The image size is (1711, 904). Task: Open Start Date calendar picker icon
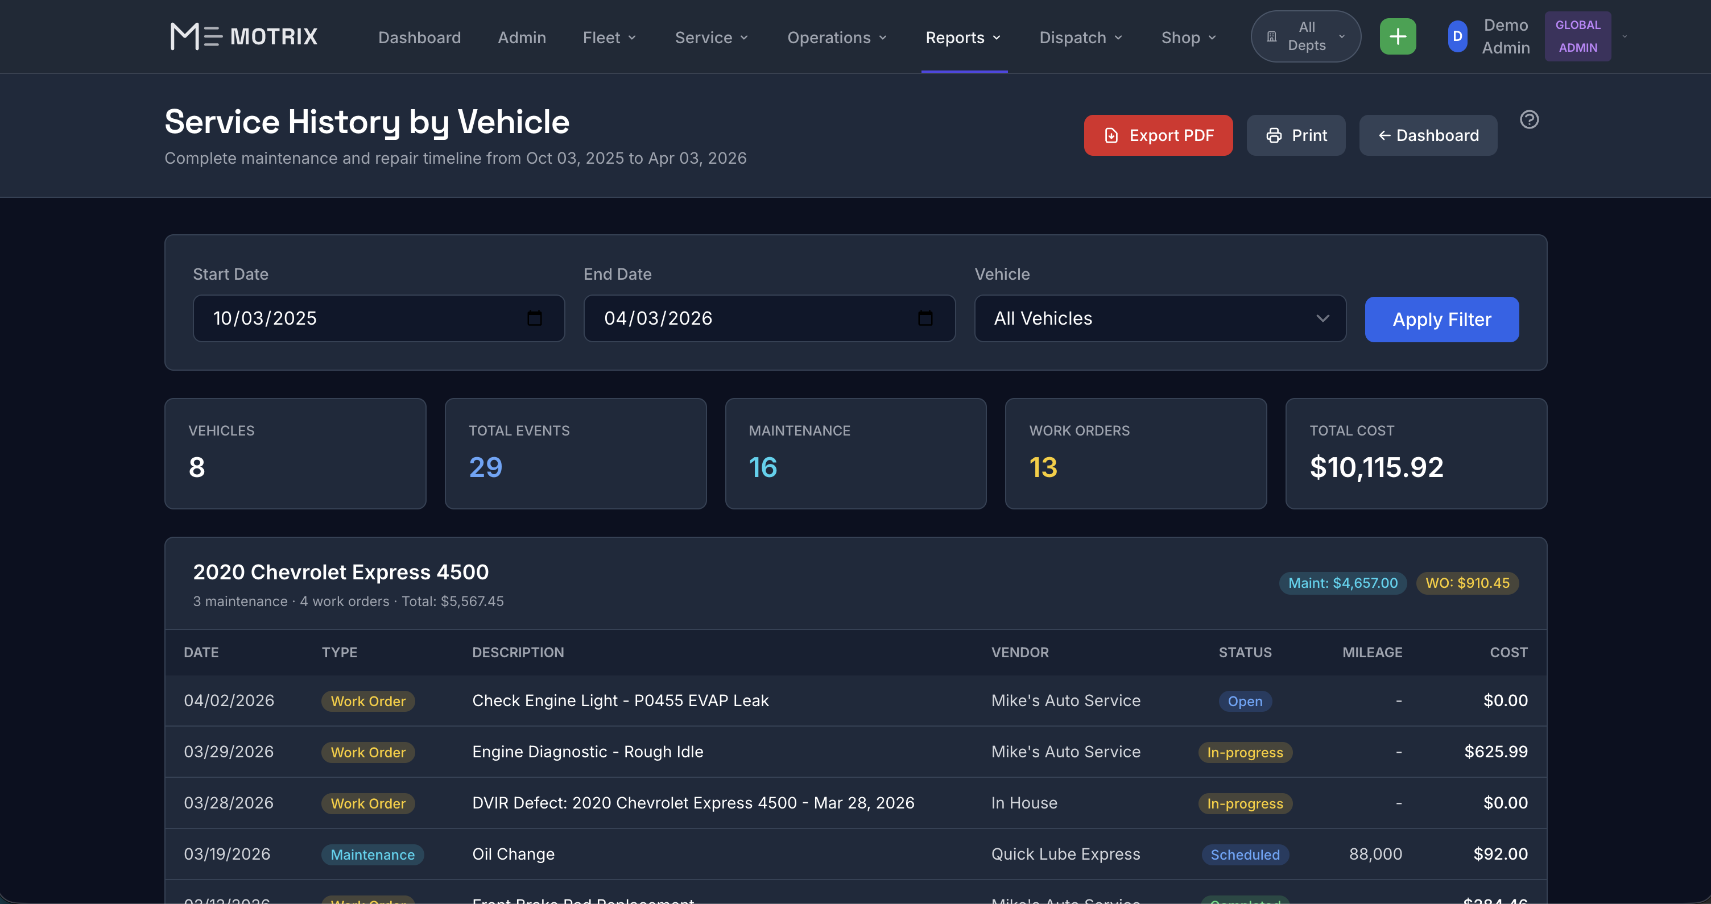click(x=534, y=318)
